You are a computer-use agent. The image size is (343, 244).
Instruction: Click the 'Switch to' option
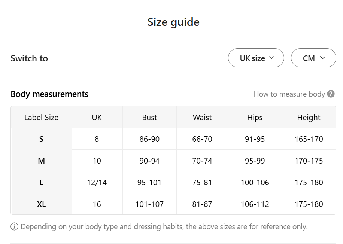tap(29, 58)
